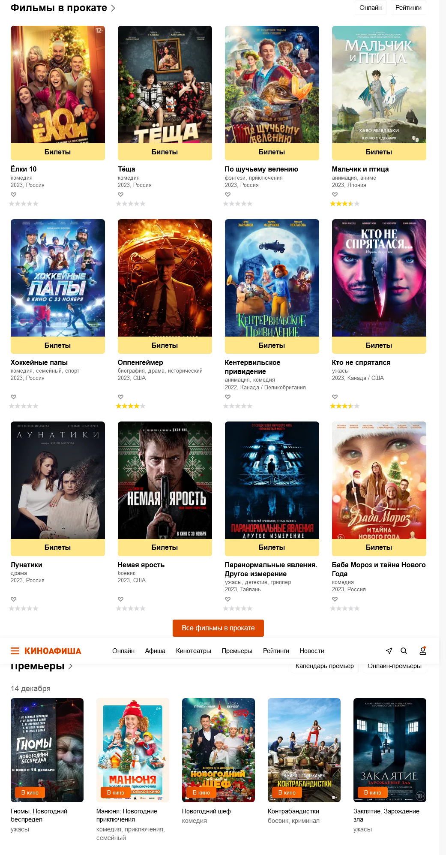Screen dimensions: 446x855
Task: Buy Билеты for Тёща
Action: 165,152
